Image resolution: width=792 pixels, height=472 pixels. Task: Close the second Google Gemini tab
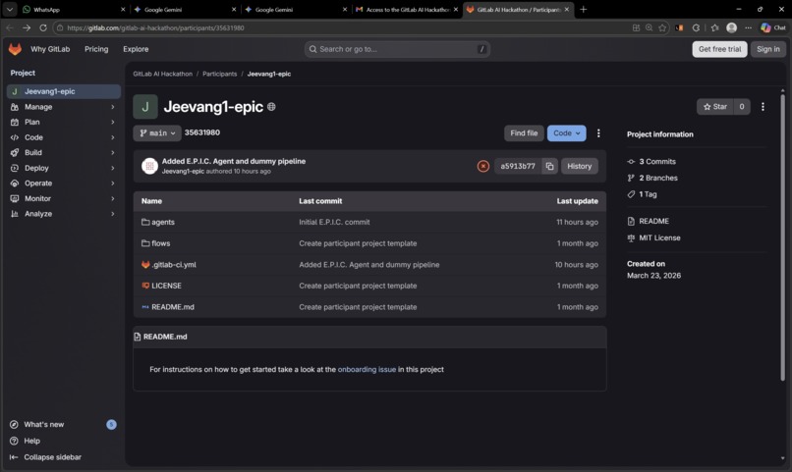point(345,9)
